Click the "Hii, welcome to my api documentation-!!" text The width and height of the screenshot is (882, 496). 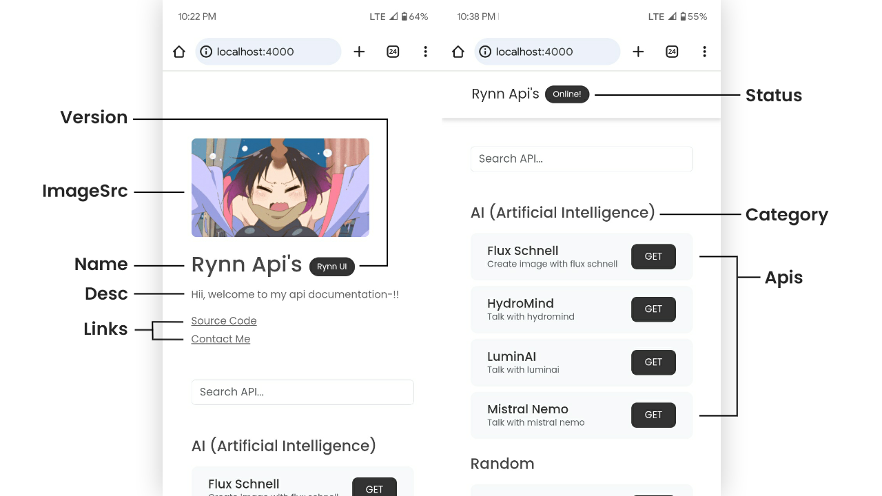click(x=295, y=294)
